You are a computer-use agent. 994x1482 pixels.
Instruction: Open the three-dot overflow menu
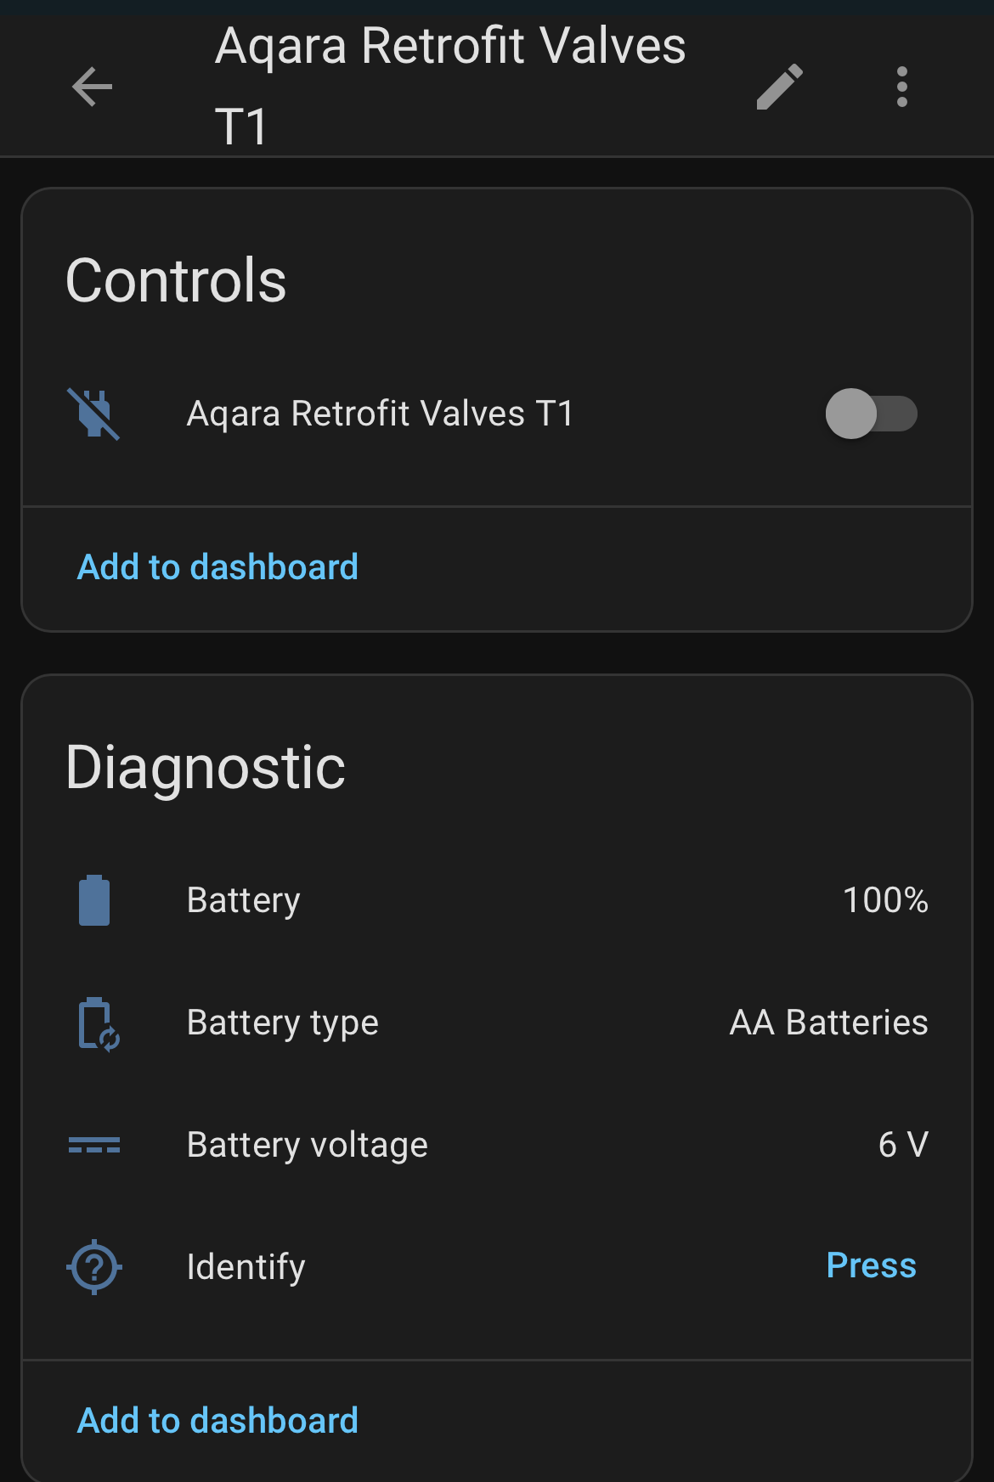click(901, 87)
